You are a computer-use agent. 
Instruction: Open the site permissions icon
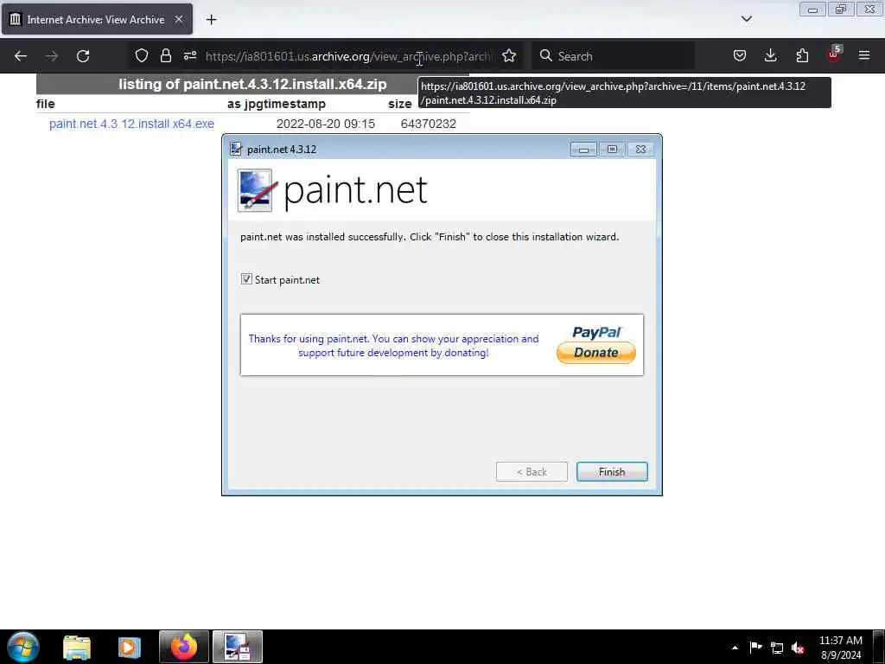pos(189,55)
